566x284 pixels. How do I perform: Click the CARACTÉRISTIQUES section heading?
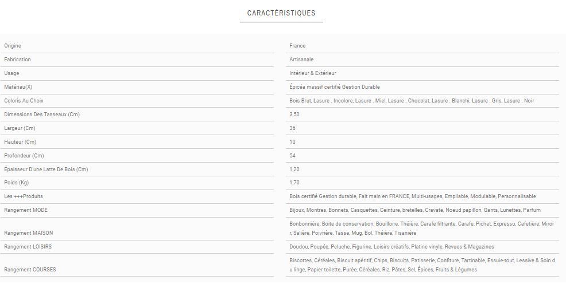point(281,13)
